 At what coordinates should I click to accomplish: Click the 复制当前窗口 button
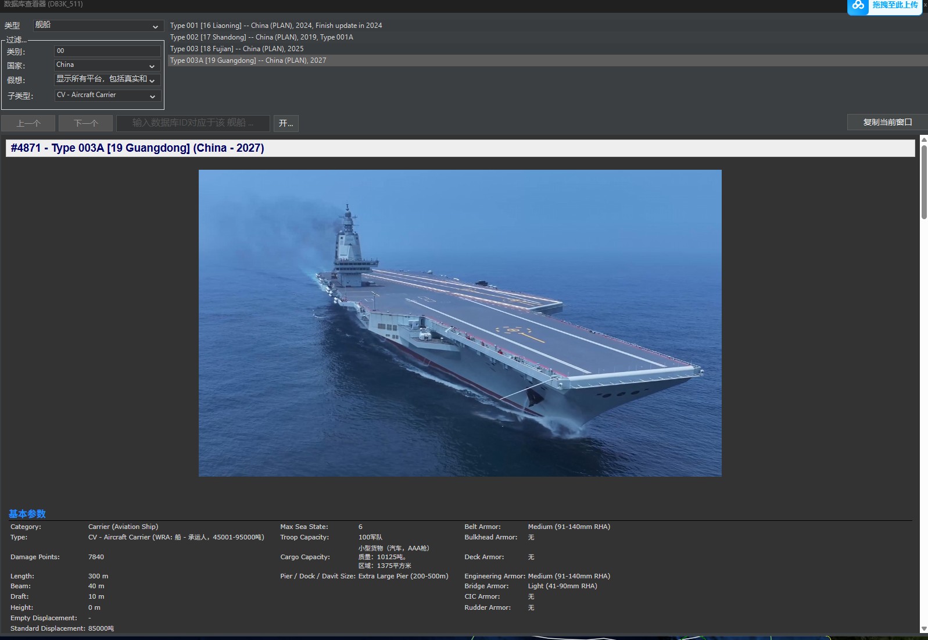click(x=887, y=122)
